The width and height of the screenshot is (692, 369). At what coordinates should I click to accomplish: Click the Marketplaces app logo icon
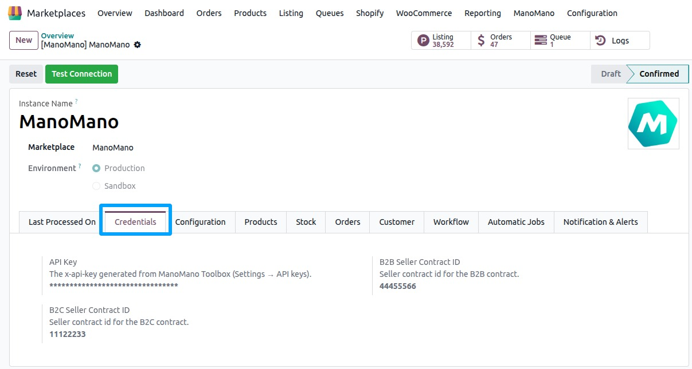pos(15,13)
